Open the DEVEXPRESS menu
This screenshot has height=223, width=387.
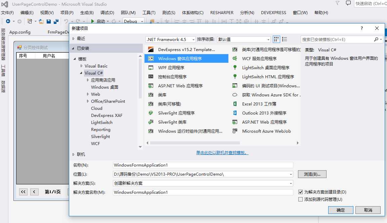(x=273, y=12)
